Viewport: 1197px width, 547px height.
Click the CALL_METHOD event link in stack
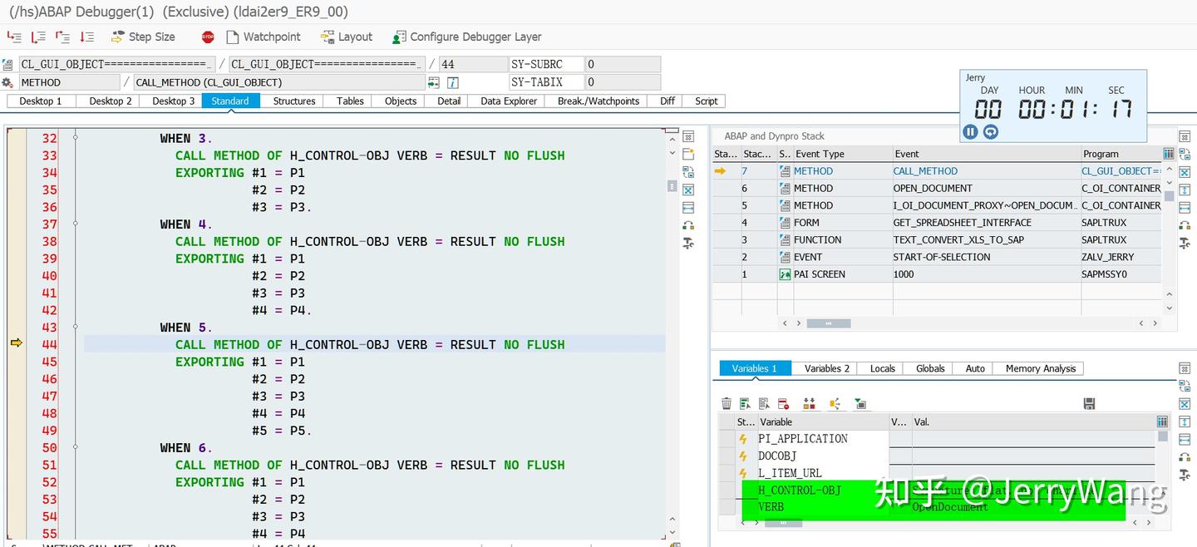click(925, 170)
